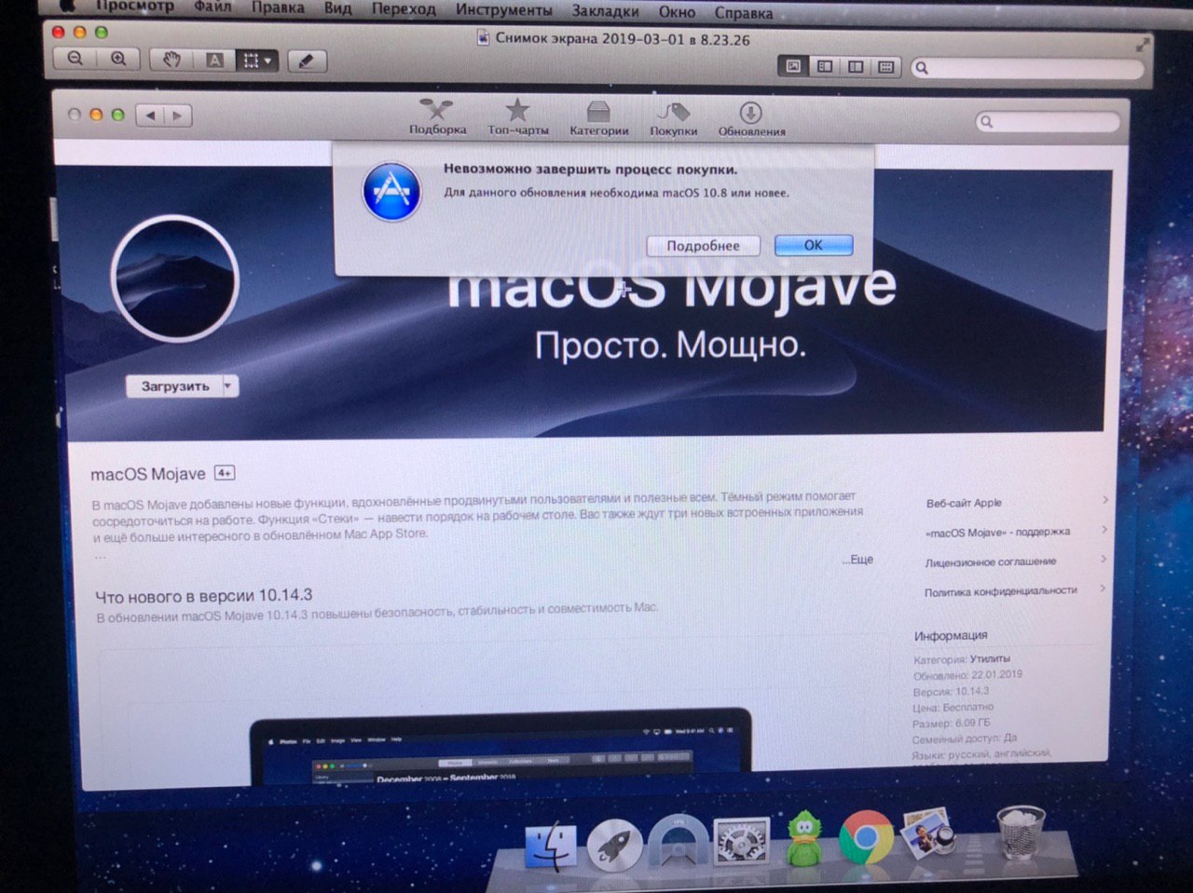This screenshot has height=893, width=1193.
Task: Open the Apple menu in the menu bar
Action: pos(67,6)
